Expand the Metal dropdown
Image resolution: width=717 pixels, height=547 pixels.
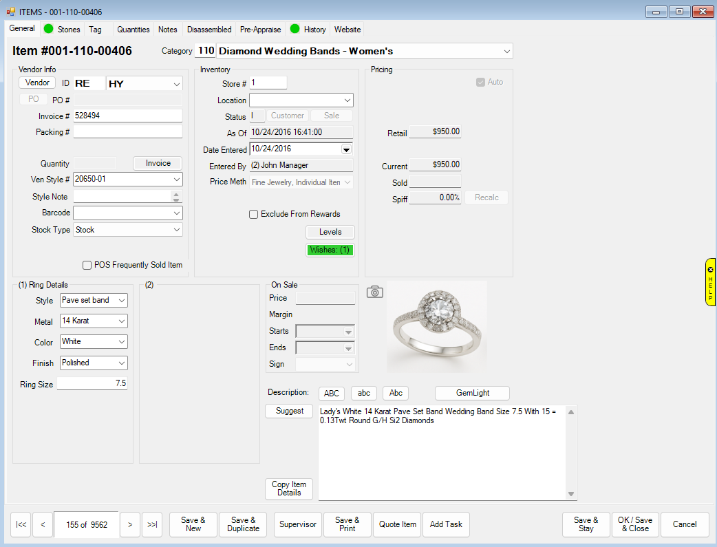121,321
